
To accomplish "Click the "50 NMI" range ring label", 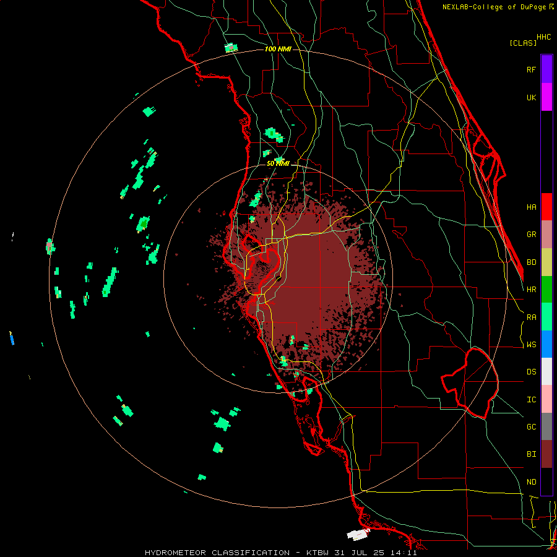I will (278, 163).
